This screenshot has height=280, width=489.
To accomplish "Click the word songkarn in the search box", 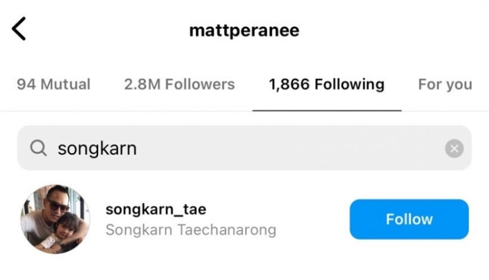I will [97, 149].
